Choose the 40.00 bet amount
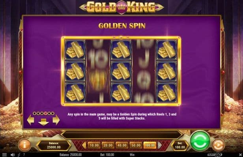This screenshot has height=157, width=243. [x=122, y=145]
